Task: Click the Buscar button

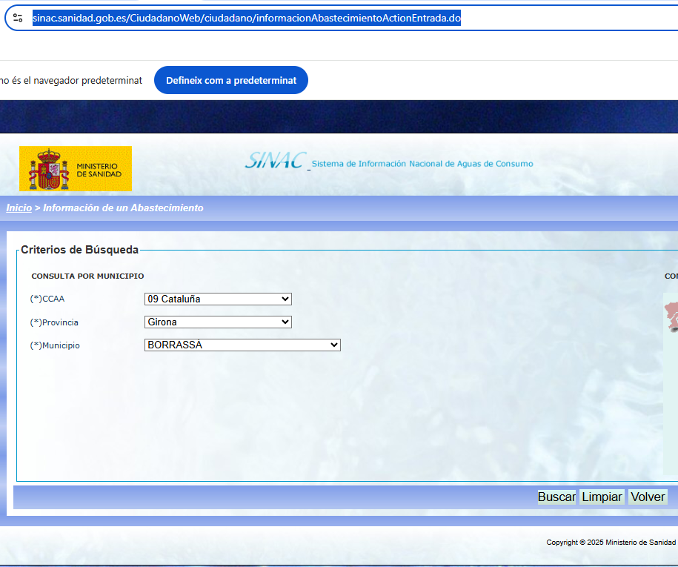Action: point(556,497)
